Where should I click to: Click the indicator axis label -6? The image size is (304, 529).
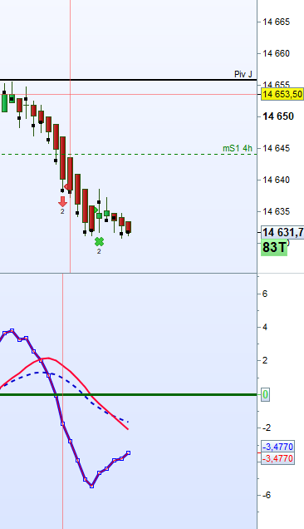(267, 495)
